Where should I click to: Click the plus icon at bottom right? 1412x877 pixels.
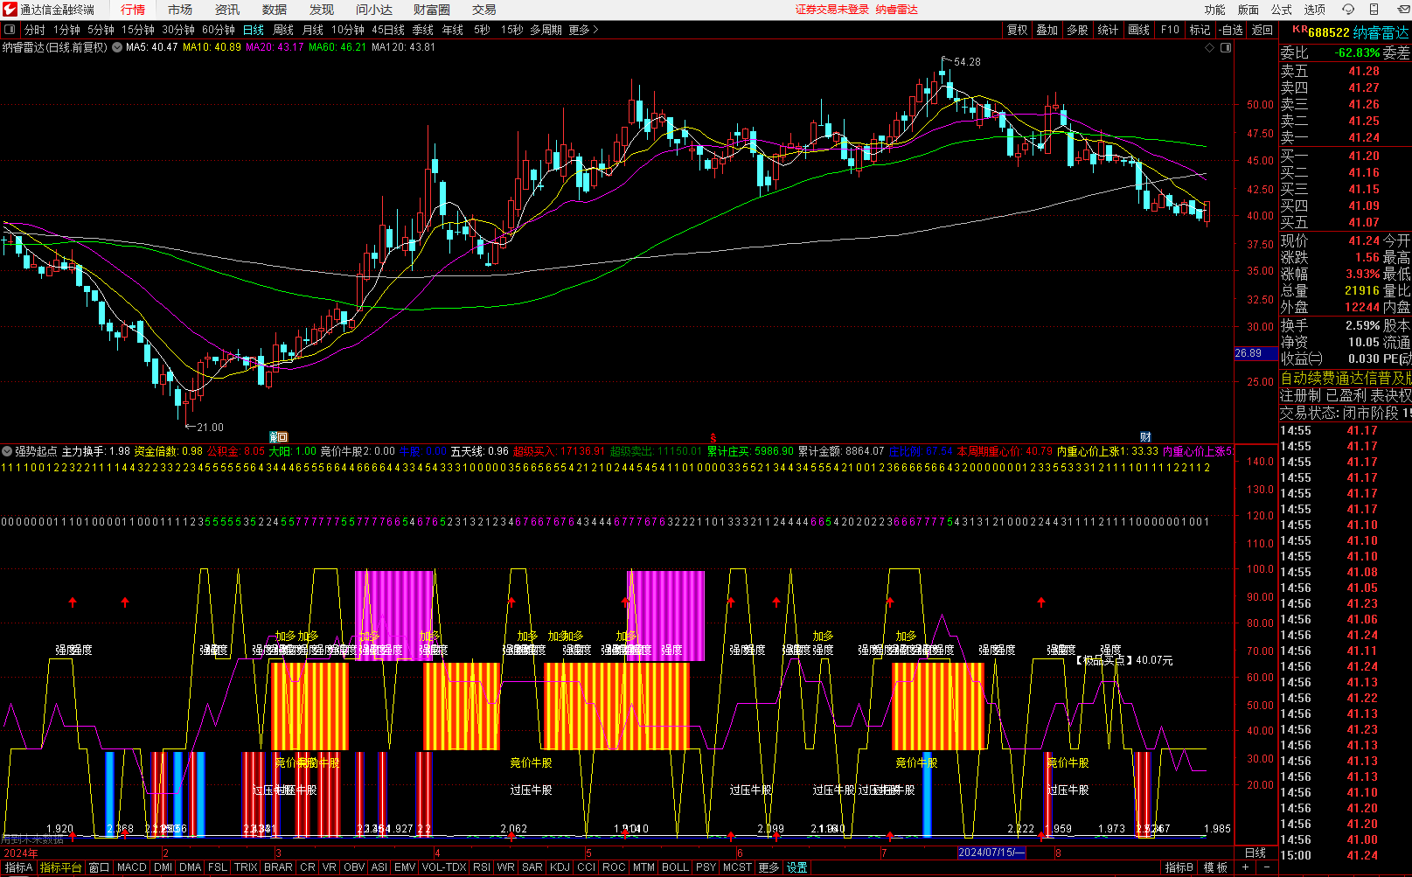tap(1245, 867)
